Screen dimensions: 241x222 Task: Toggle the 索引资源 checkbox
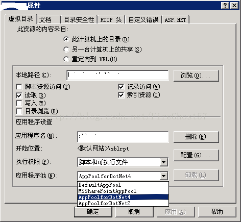[x=121, y=95]
